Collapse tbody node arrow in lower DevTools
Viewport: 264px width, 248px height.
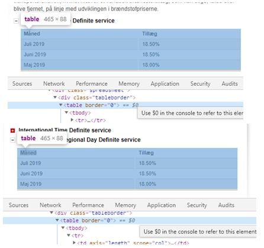[63, 228]
